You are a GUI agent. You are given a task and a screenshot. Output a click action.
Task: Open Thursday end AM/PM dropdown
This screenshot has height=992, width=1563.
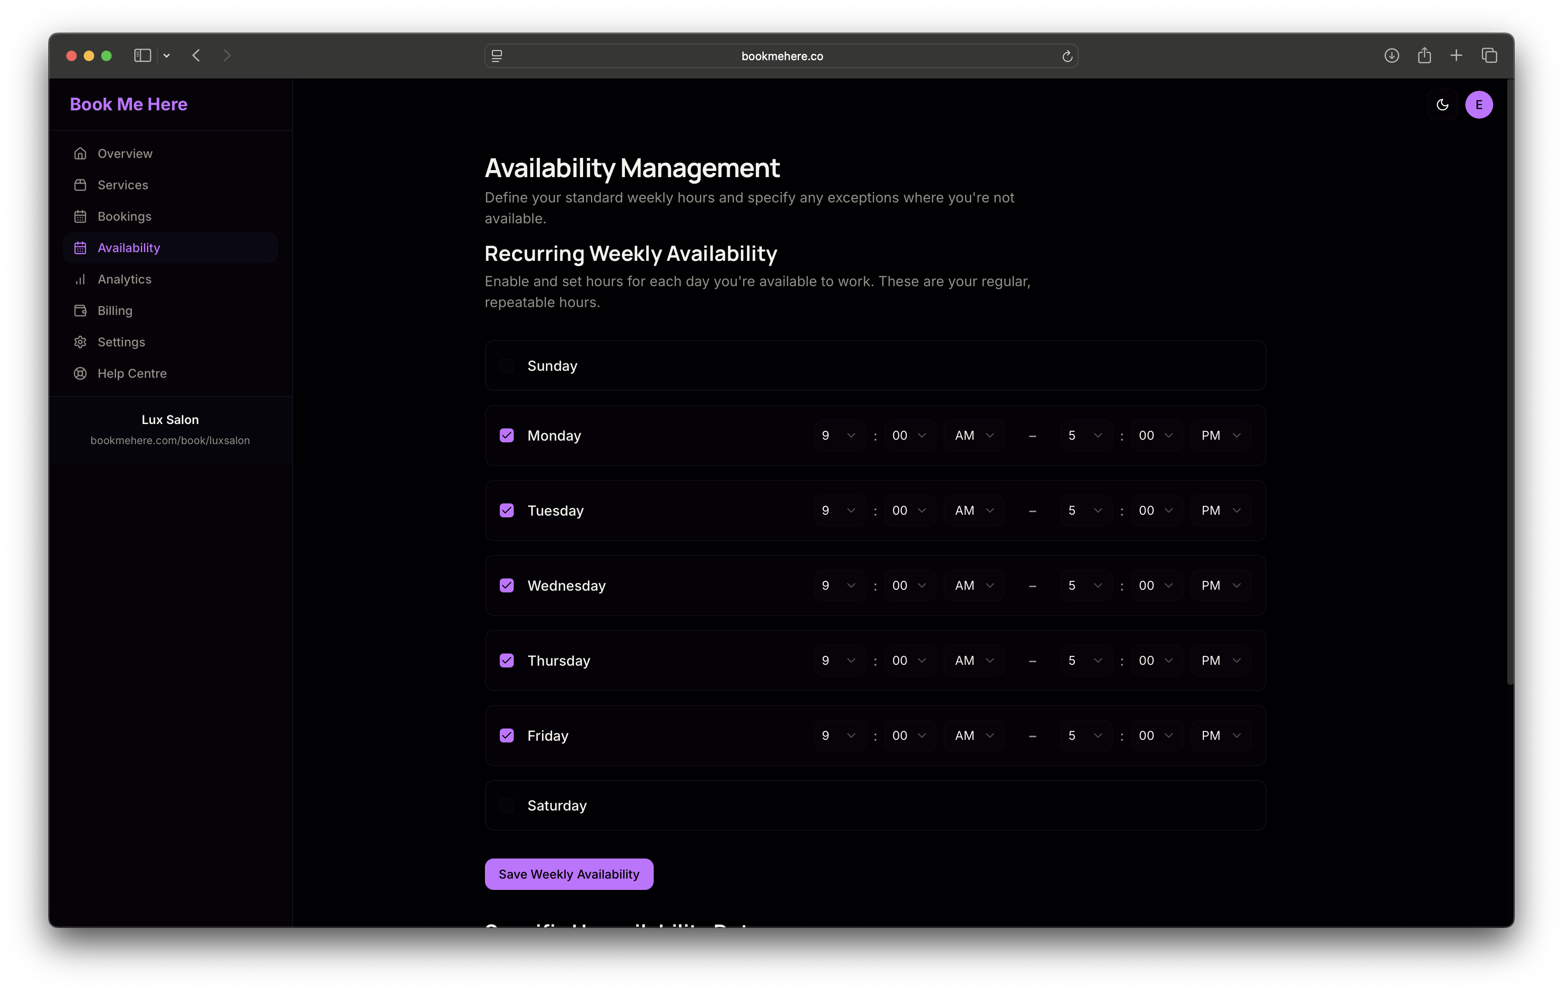pos(1220,660)
